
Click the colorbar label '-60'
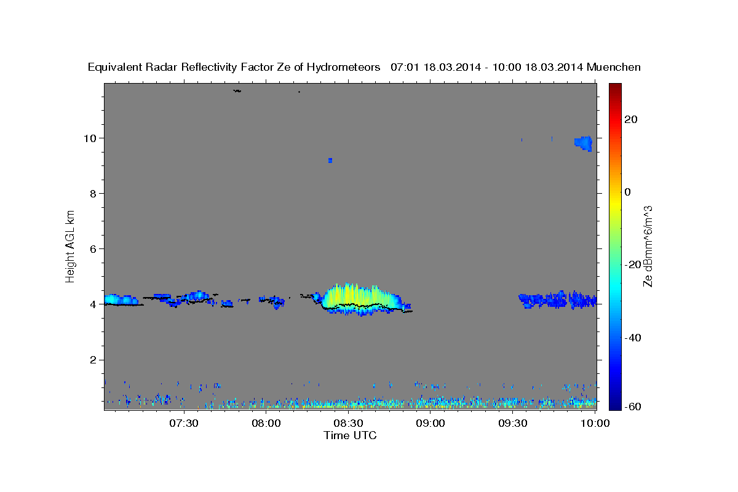click(x=633, y=407)
